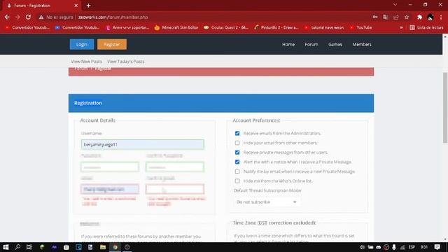
Task: Open the Forum navigation item
Action: 311,44
